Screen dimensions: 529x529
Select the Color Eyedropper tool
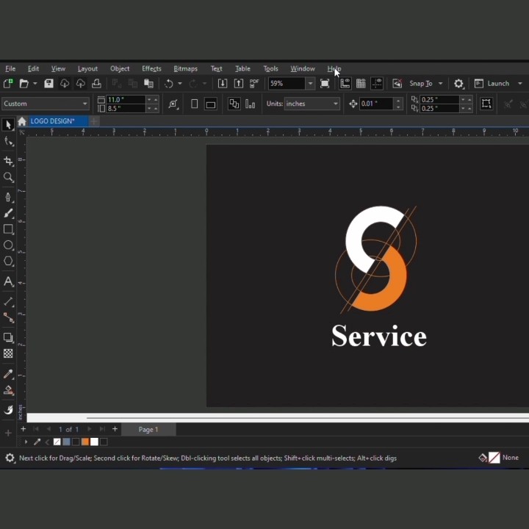[8, 373]
